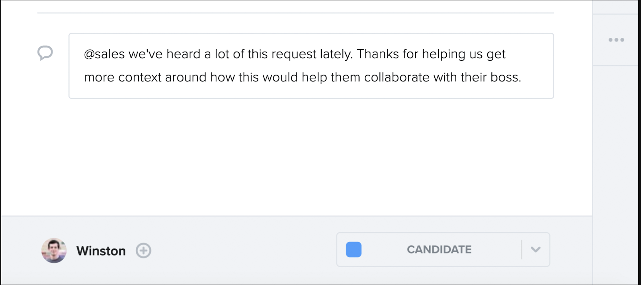Click Winston's avatar photo
Viewport: 641px width, 285px height.
54,250
